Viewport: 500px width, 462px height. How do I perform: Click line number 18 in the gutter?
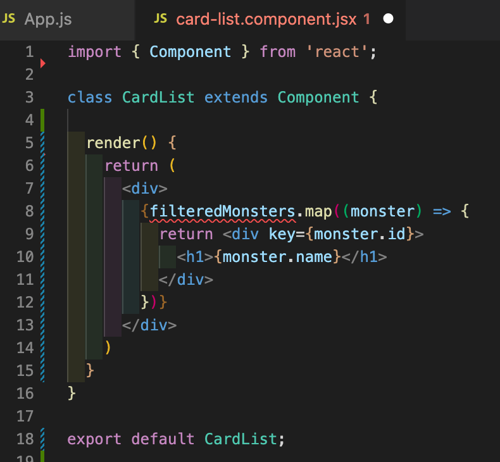pyautogui.click(x=25, y=439)
